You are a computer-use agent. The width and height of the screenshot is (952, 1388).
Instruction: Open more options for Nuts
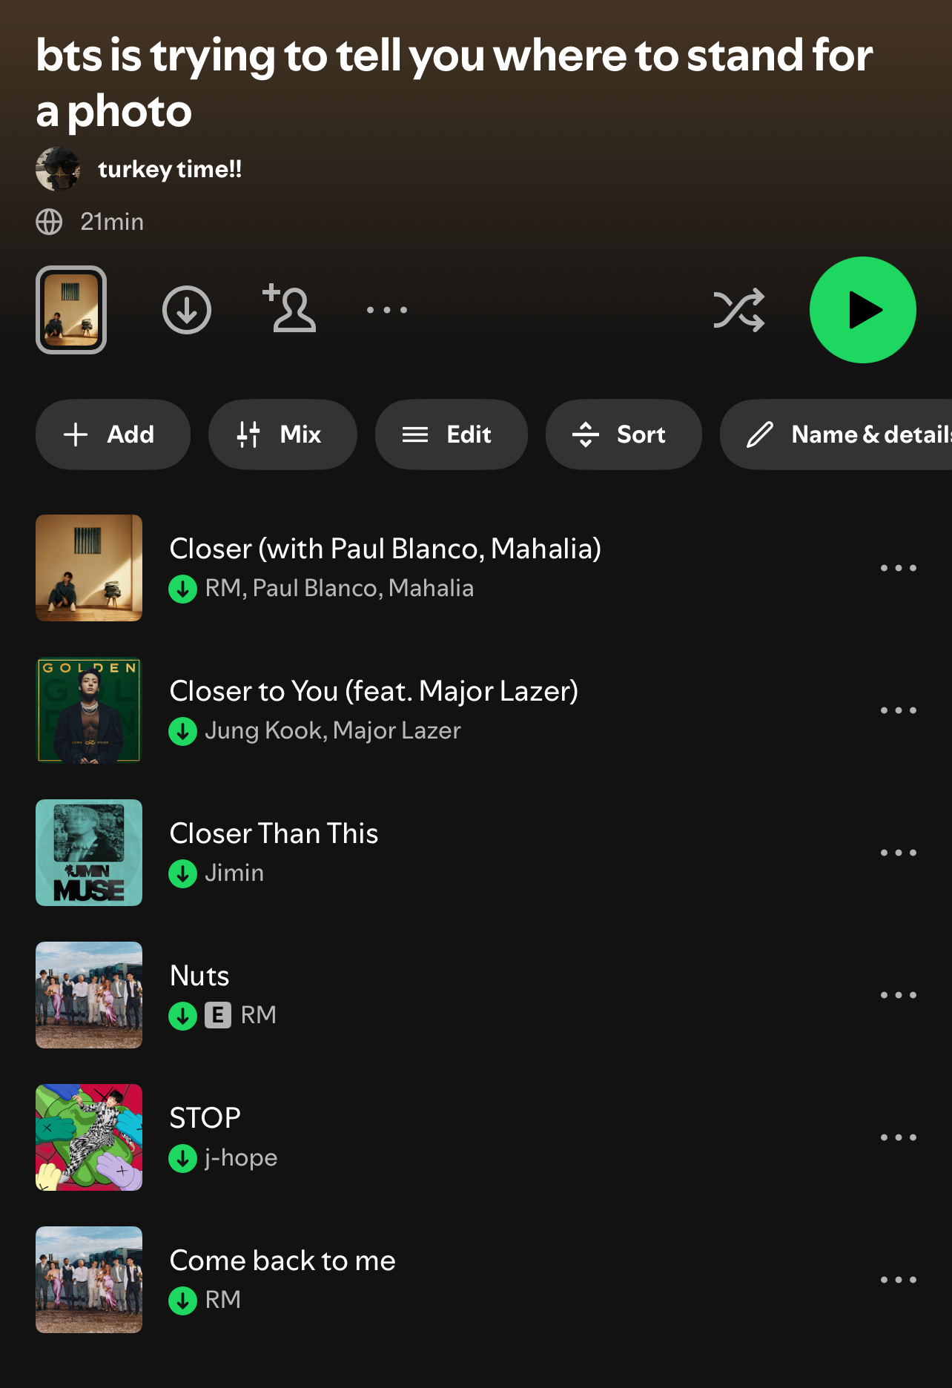899,995
